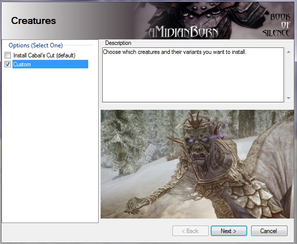Viewport: 297px width, 244px height.
Task: Click the description scrollbar down arrow
Action: tap(289, 98)
